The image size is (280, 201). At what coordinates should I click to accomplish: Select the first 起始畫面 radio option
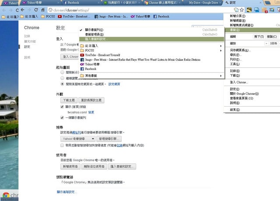(62, 72)
